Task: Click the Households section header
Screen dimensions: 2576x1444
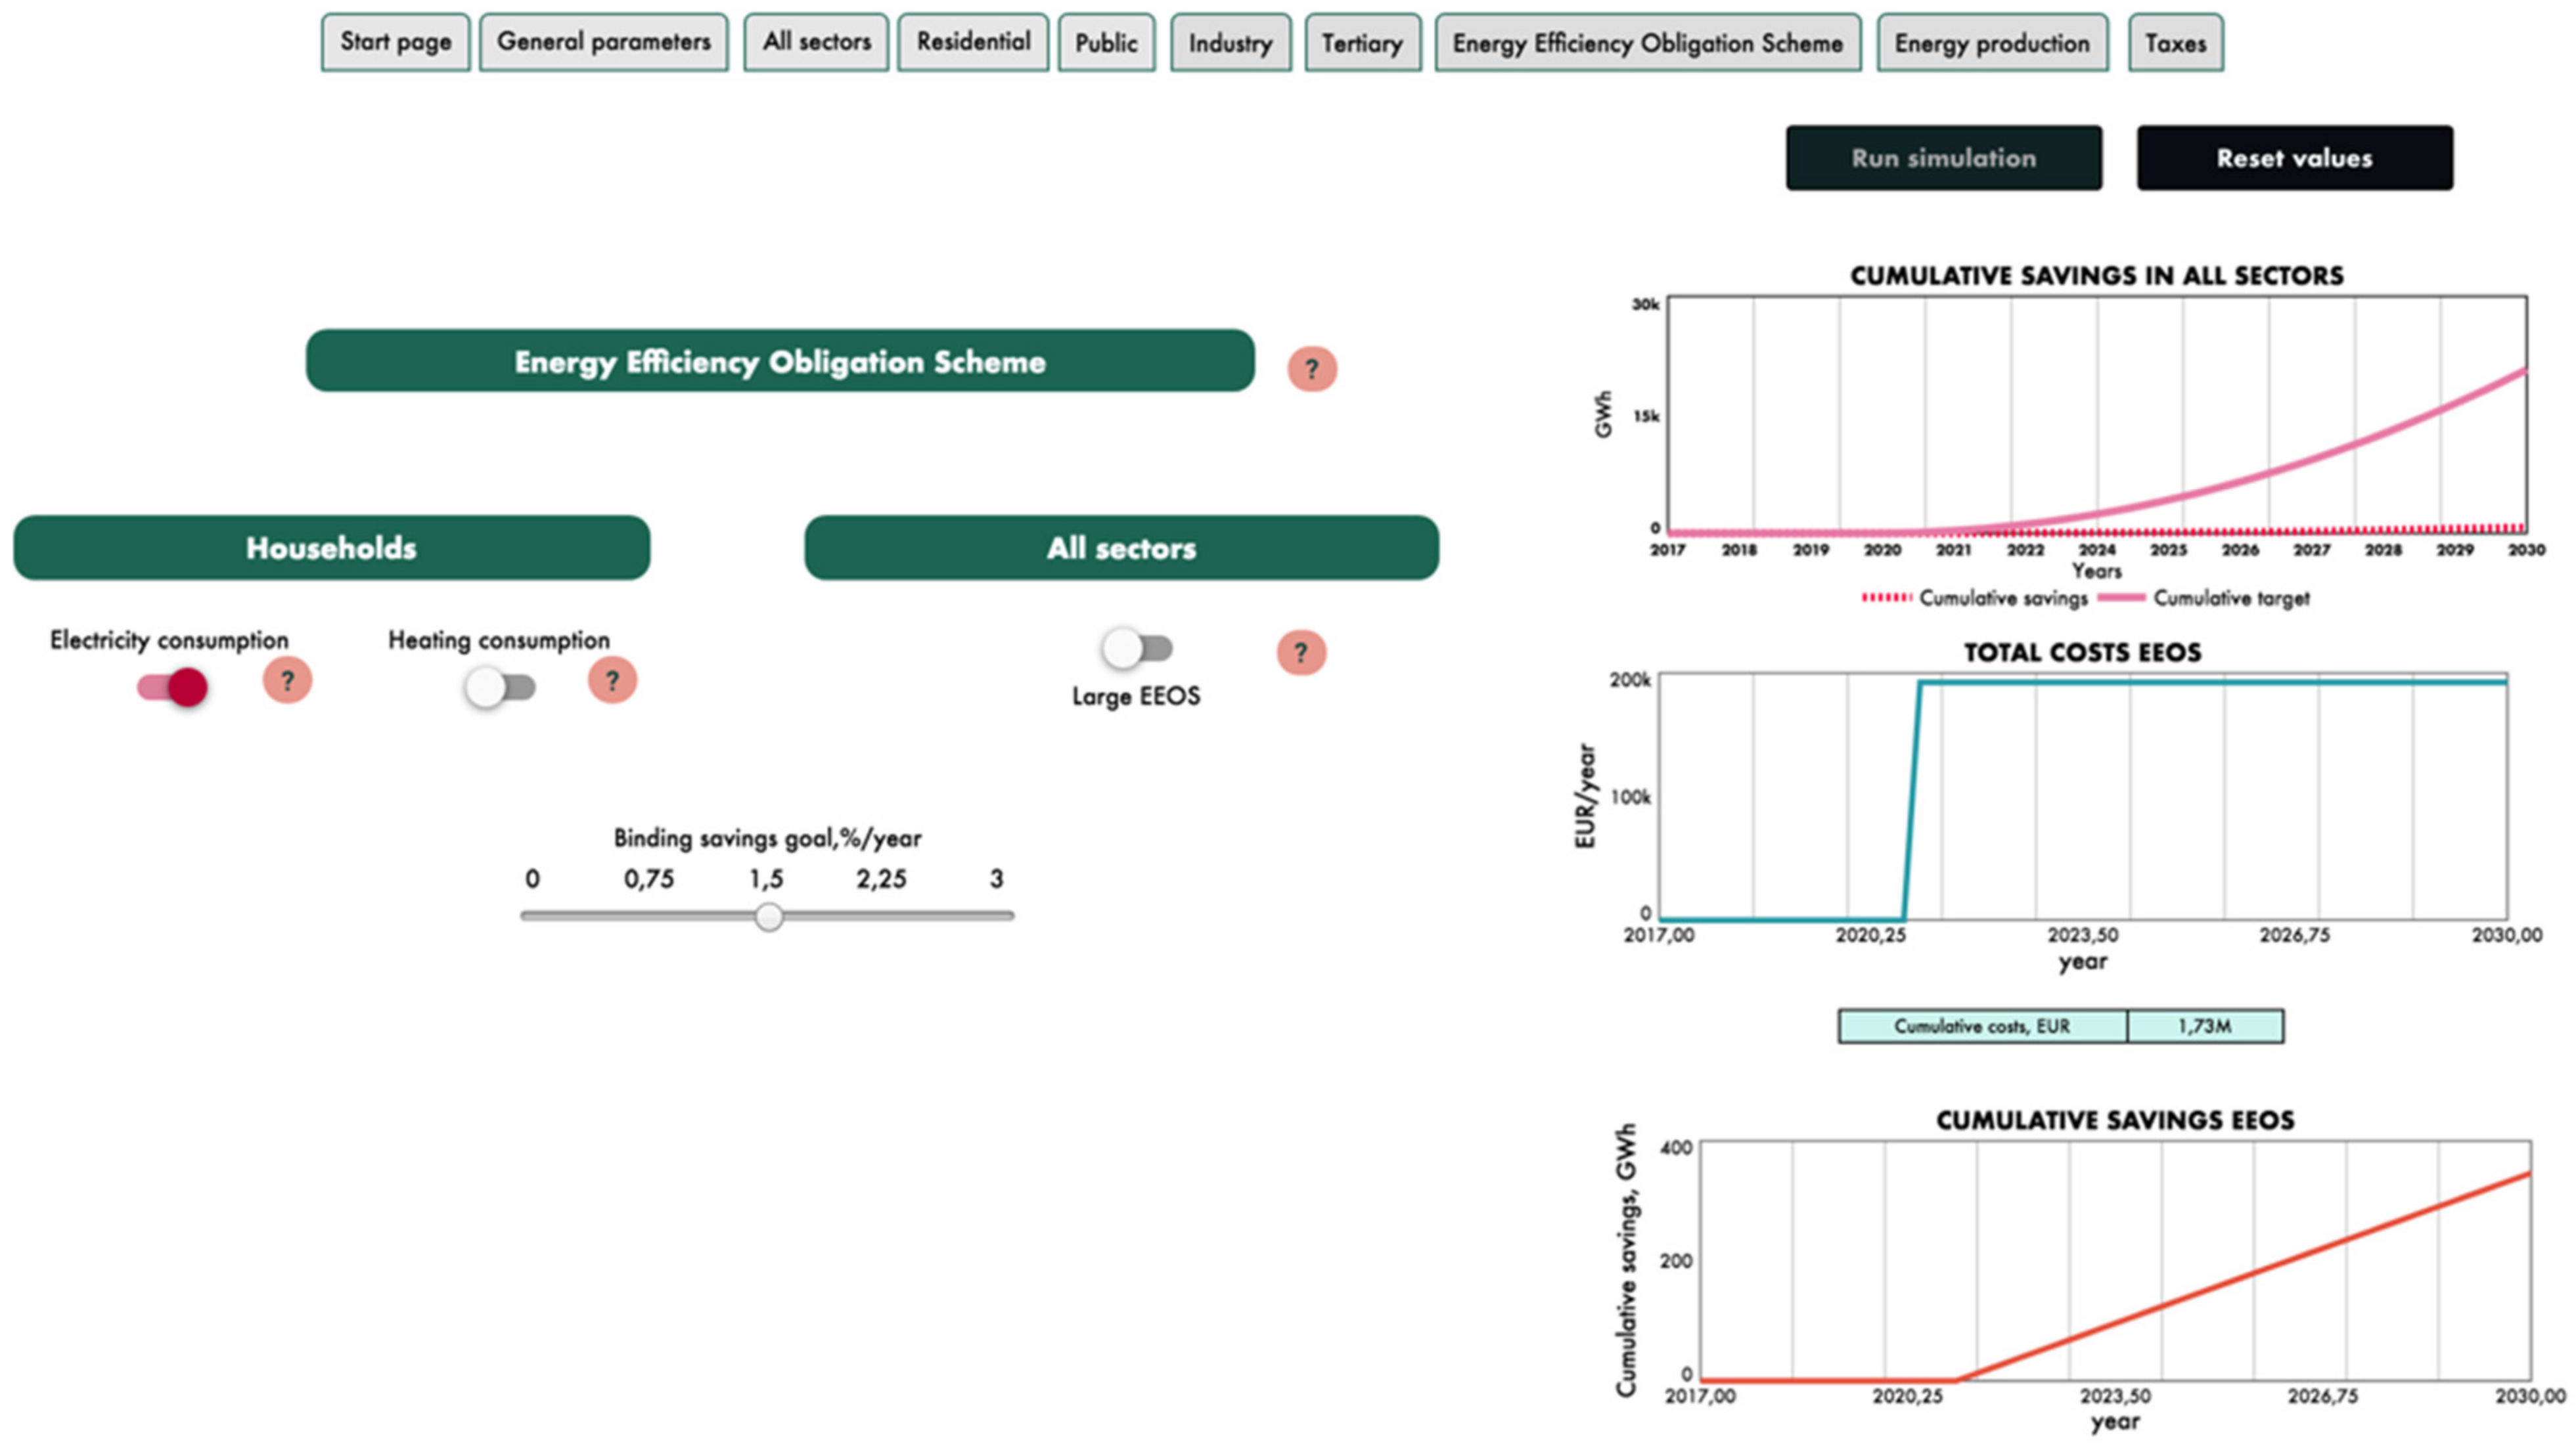Action: pos(331,548)
